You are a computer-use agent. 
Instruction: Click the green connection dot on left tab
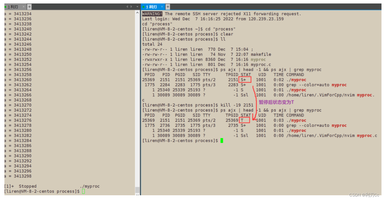[x=5, y=7]
